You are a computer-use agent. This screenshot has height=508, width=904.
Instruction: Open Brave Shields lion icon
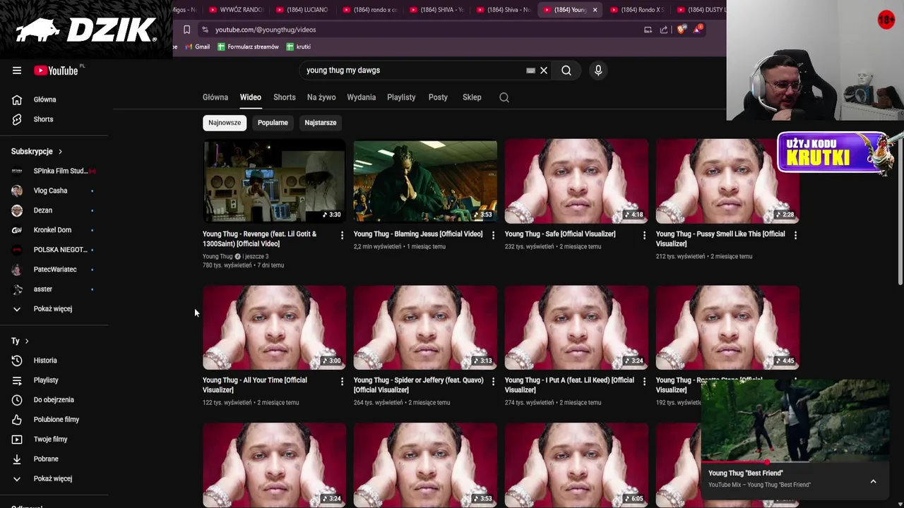tap(681, 30)
